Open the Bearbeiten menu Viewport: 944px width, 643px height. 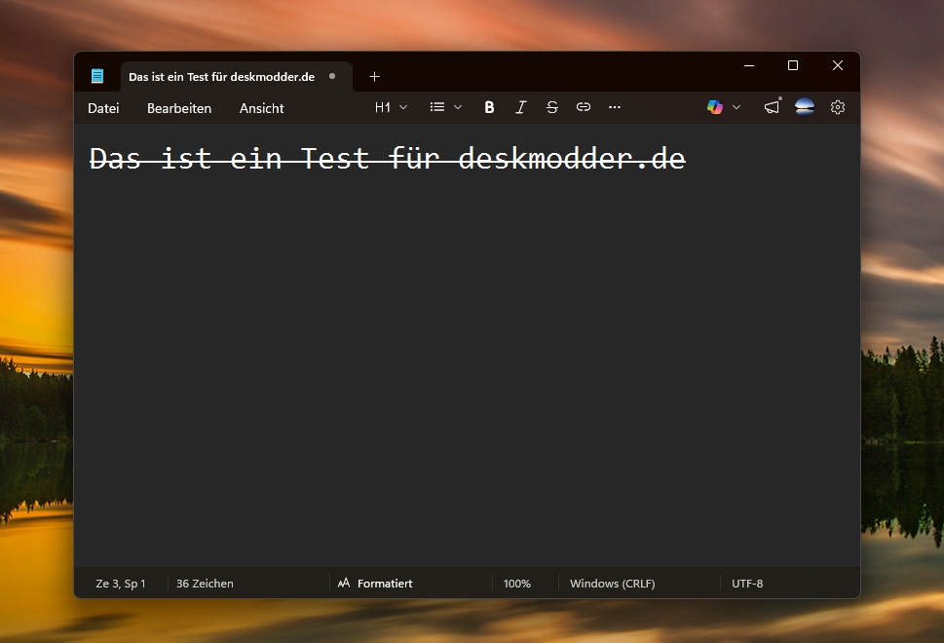[x=179, y=108]
